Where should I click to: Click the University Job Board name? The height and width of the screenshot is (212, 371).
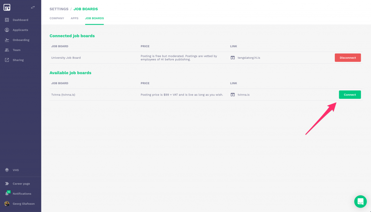[66, 58]
